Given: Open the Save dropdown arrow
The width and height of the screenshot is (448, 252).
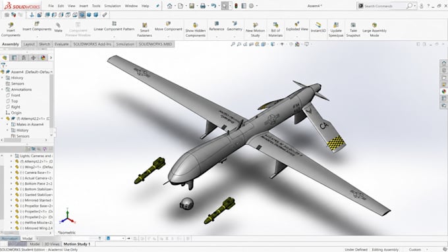Looking at the screenshot, I should [197, 6].
